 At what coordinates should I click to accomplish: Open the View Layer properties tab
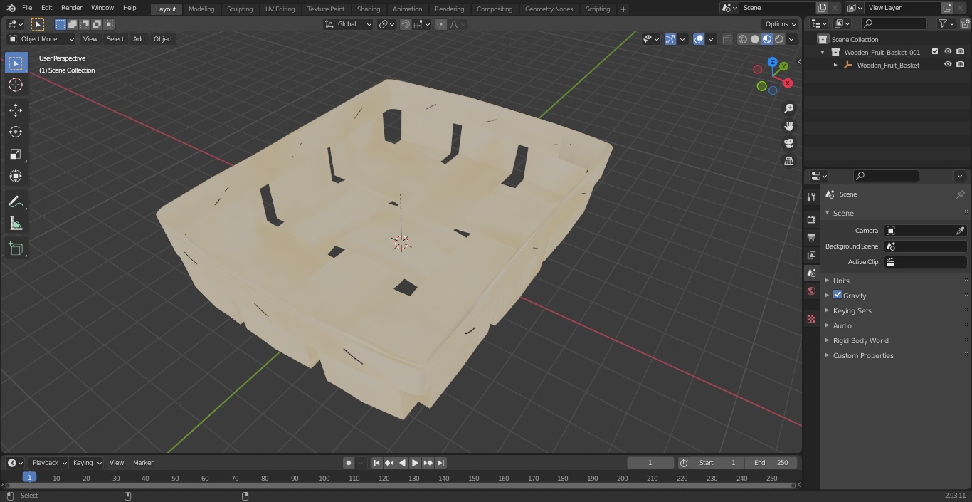[811, 255]
